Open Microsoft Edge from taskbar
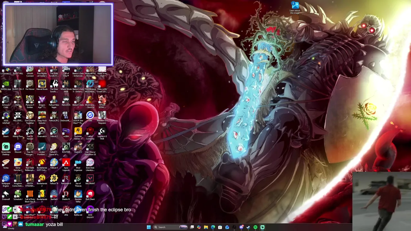The width and height of the screenshot is (411, 231). click(x=213, y=227)
